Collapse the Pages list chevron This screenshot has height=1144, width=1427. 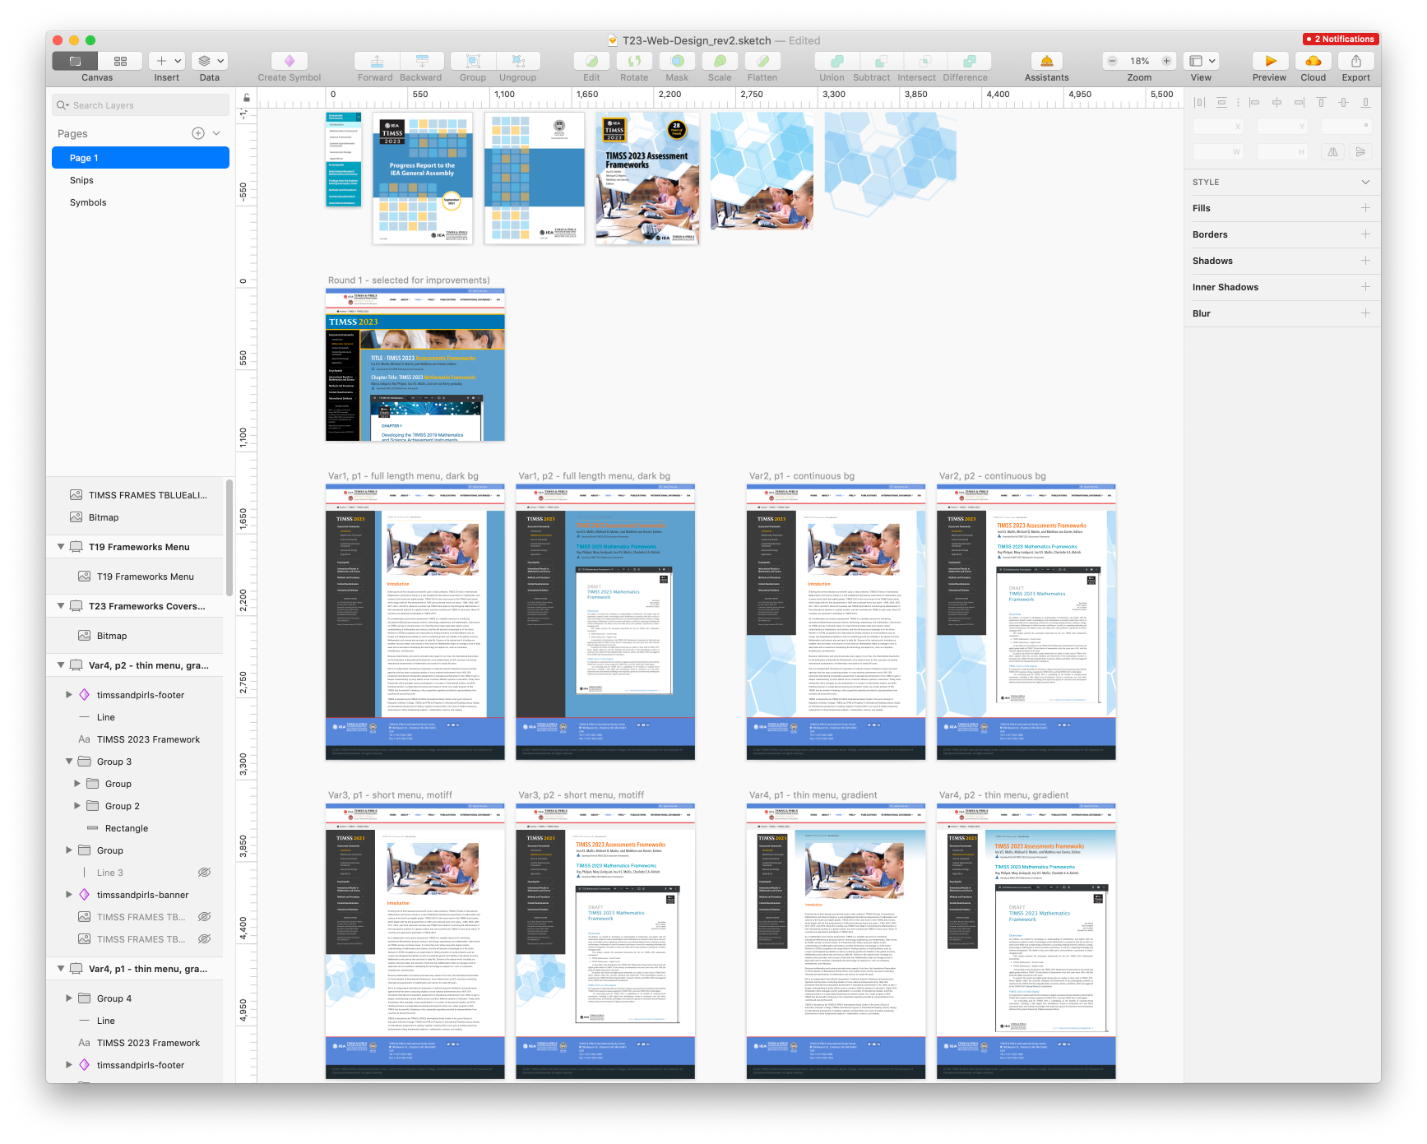(x=216, y=133)
